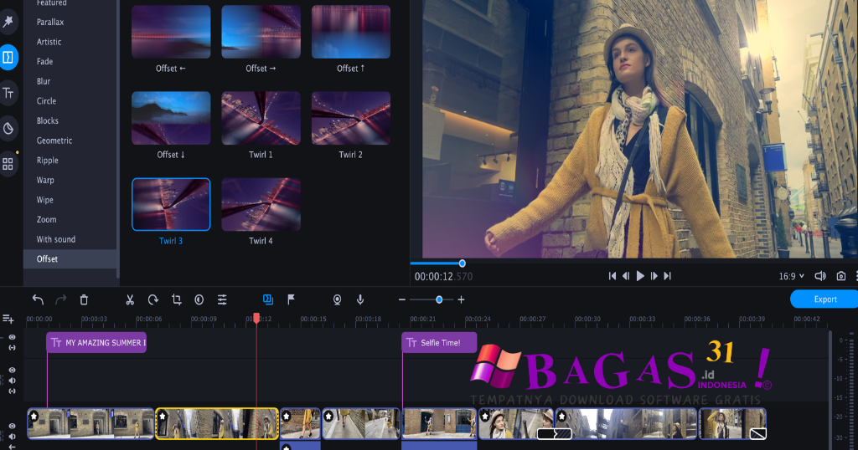The width and height of the screenshot is (858, 450).
Task: Undo the last action
Action: [x=38, y=299]
